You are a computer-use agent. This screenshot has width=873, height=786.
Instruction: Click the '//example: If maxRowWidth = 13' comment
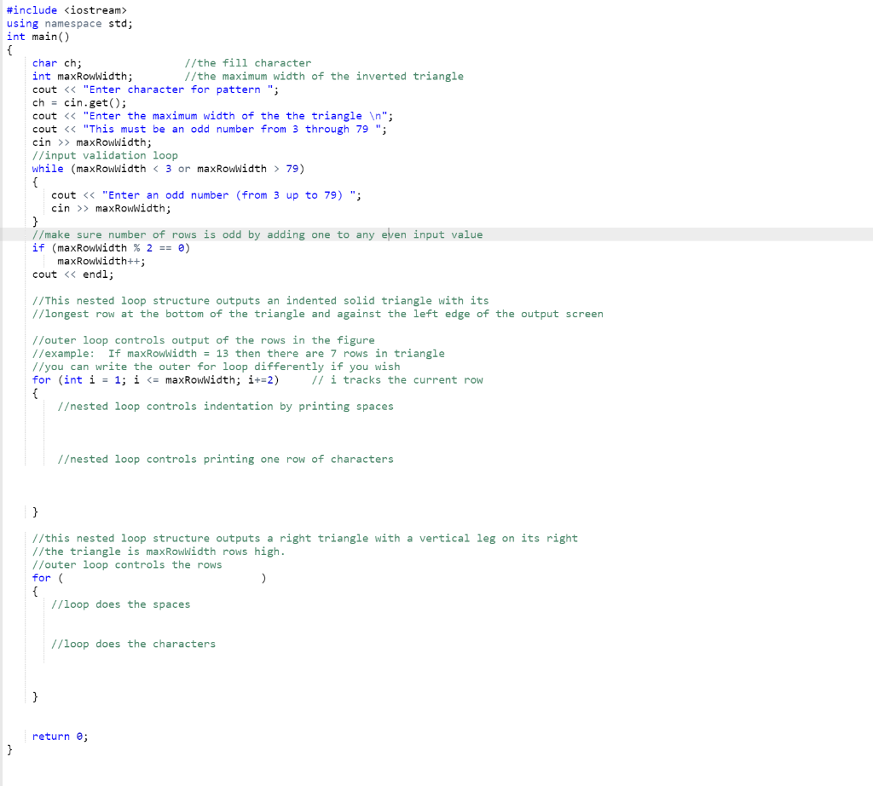tap(239, 354)
